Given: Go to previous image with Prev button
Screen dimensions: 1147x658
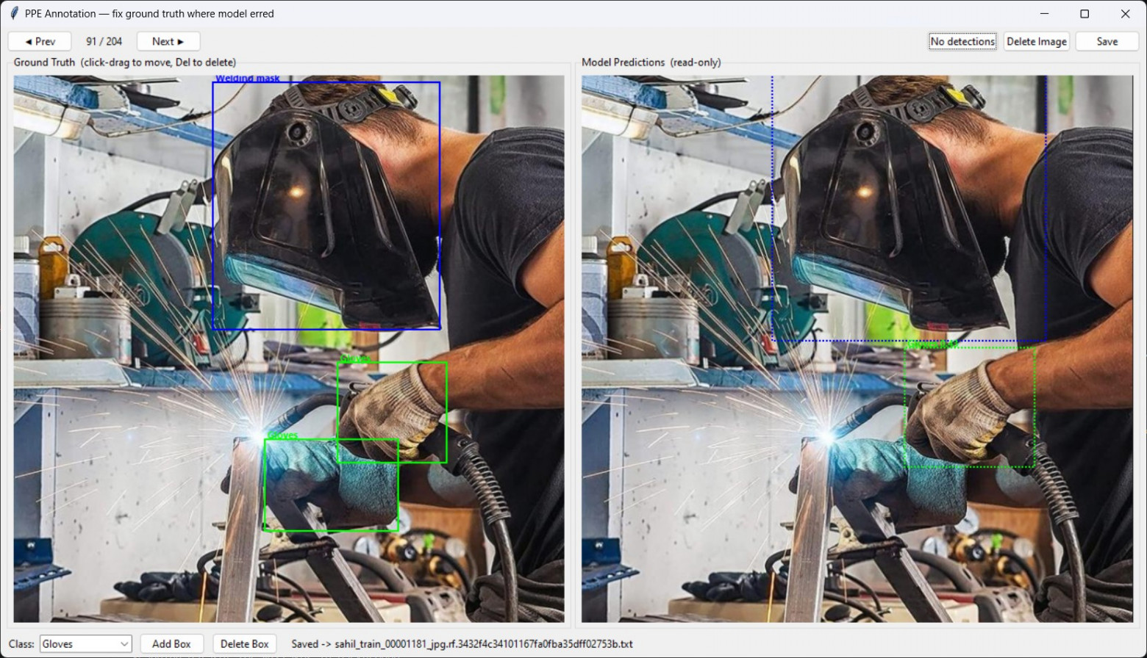Looking at the screenshot, I should tap(40, 42).
